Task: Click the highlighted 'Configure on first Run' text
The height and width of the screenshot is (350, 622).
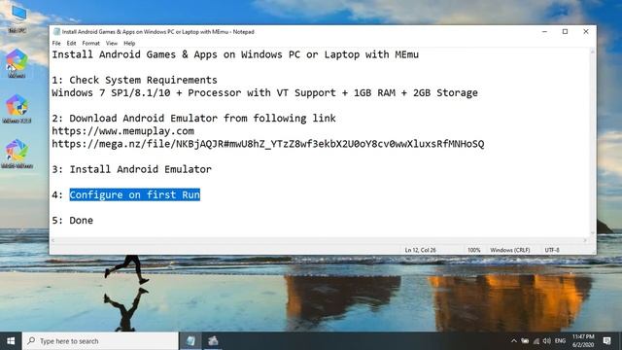Action: [135, 194]
